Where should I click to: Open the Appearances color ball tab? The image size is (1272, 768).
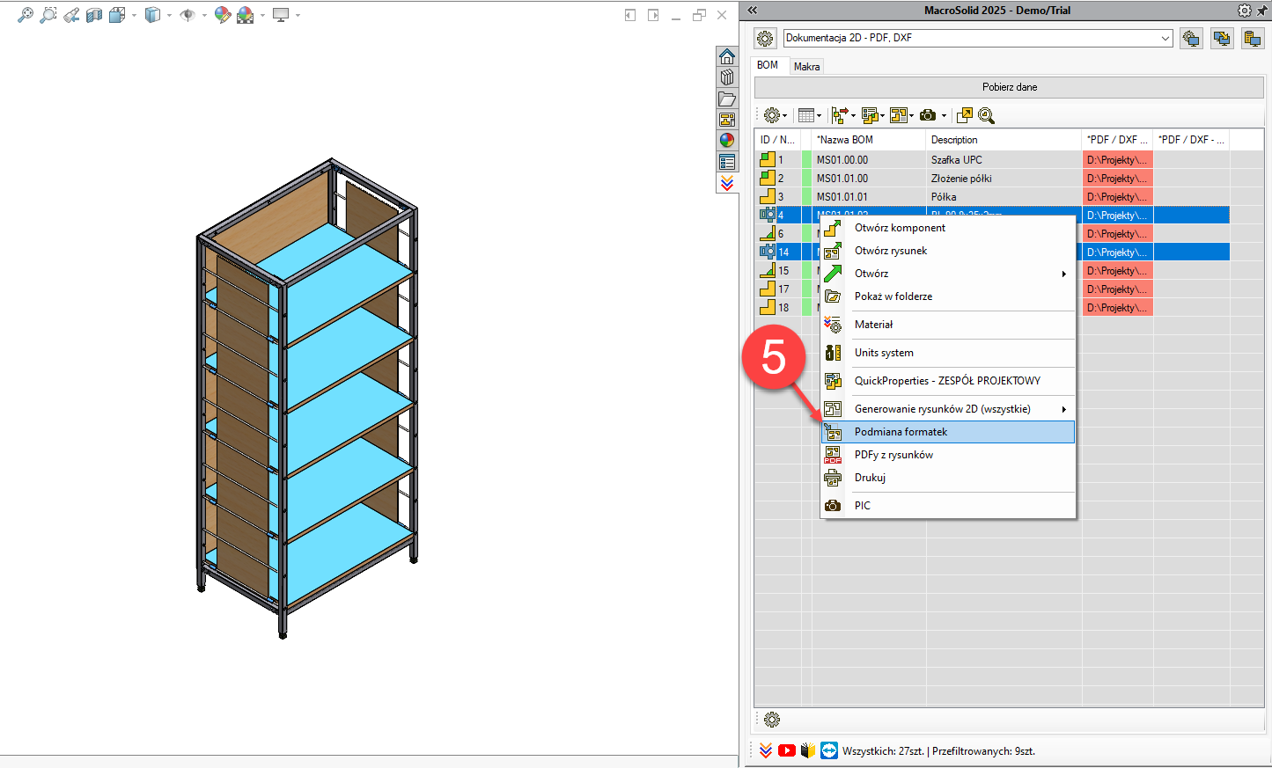coord(727,141)
